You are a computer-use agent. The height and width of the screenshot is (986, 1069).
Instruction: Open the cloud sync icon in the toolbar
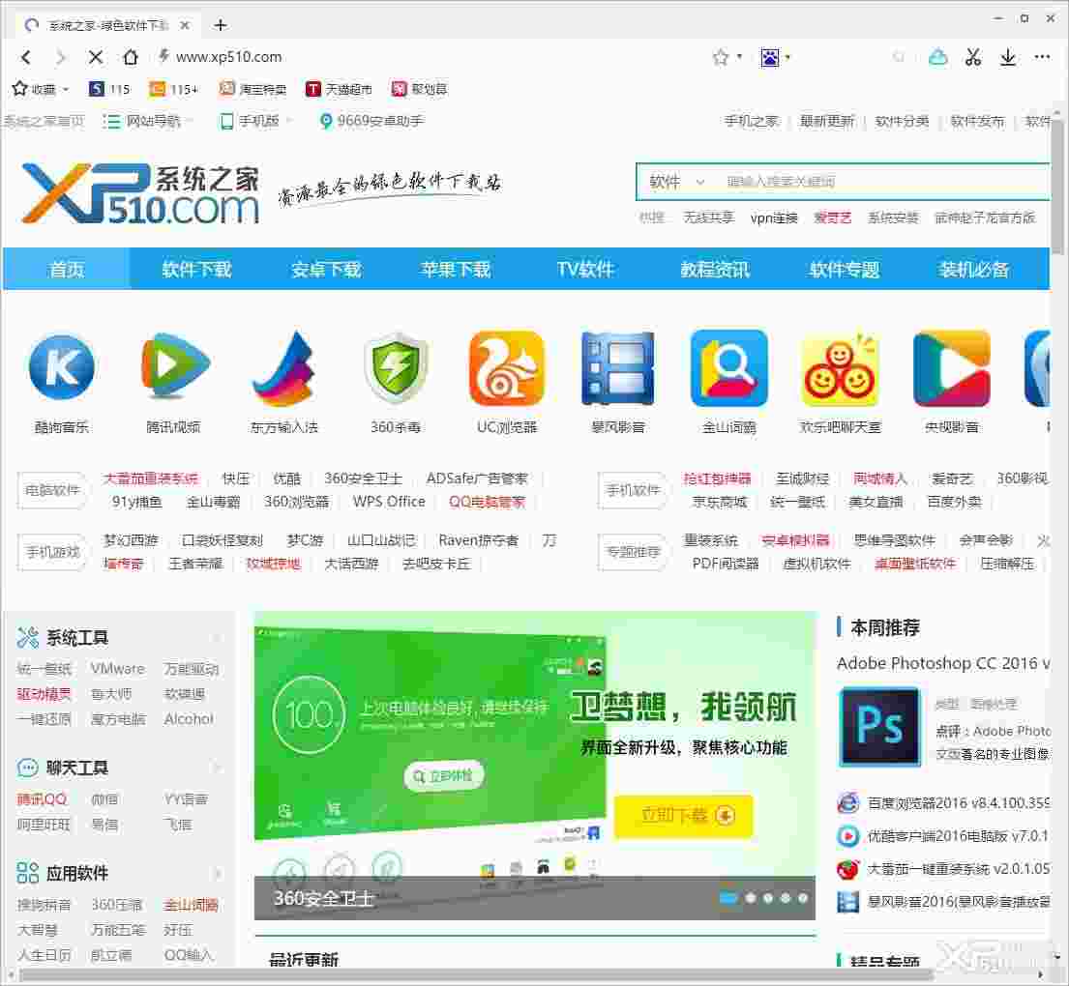938,57
